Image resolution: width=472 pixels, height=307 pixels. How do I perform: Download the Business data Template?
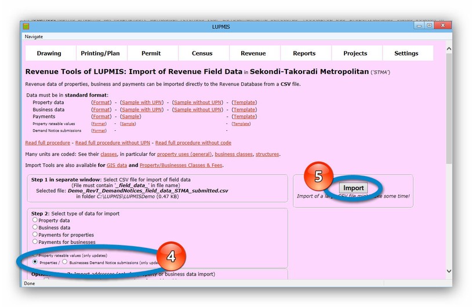point(245,109)
